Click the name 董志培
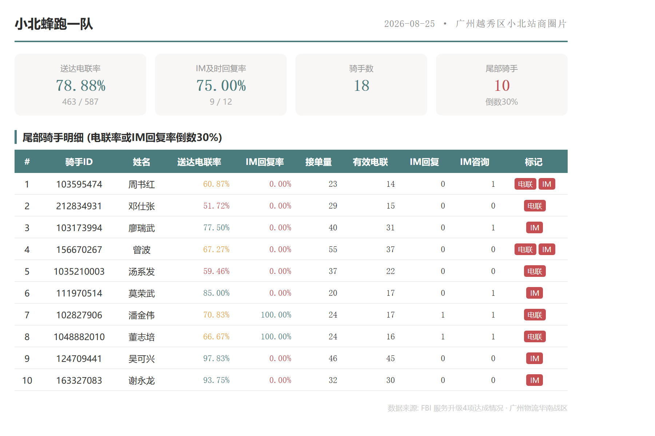 [142, 337]
